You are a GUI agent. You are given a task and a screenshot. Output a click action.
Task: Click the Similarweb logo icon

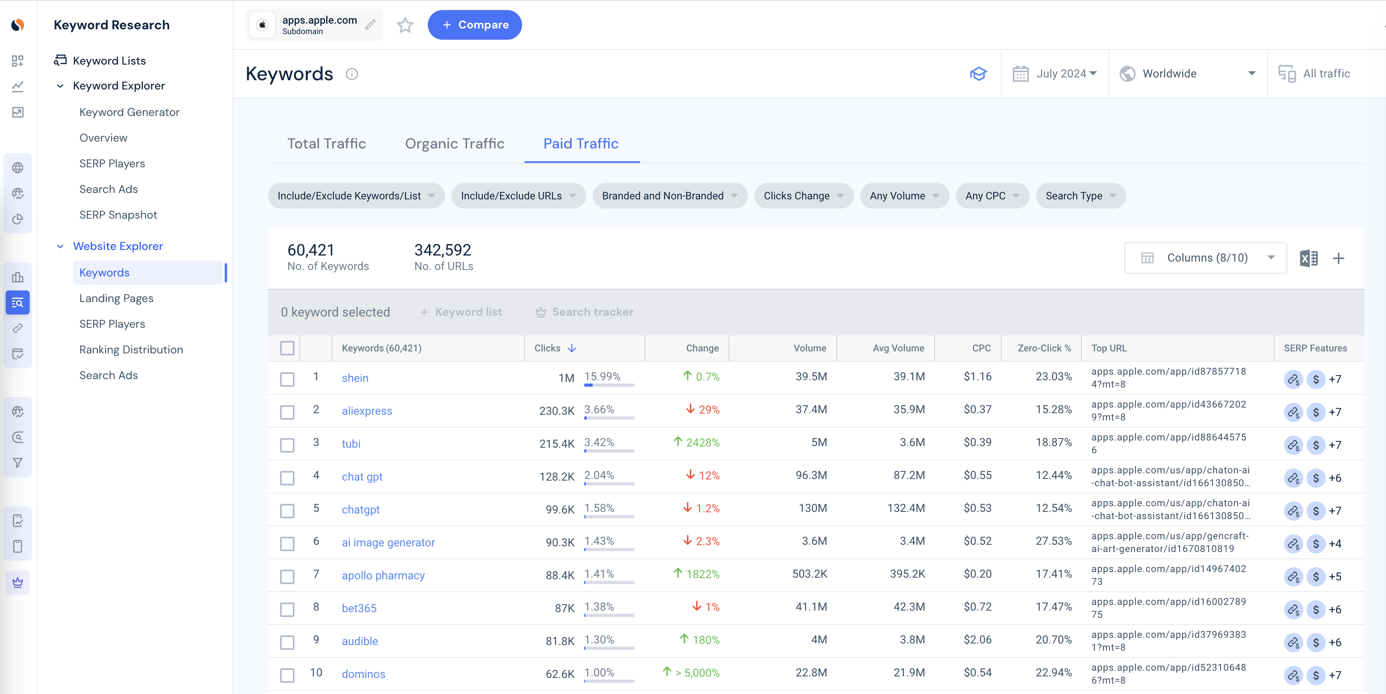tap(18, 25)
